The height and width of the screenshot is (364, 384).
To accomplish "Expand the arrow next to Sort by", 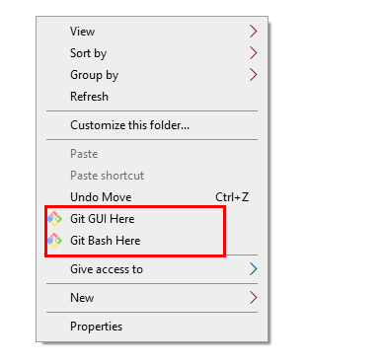I will point(253,53).
